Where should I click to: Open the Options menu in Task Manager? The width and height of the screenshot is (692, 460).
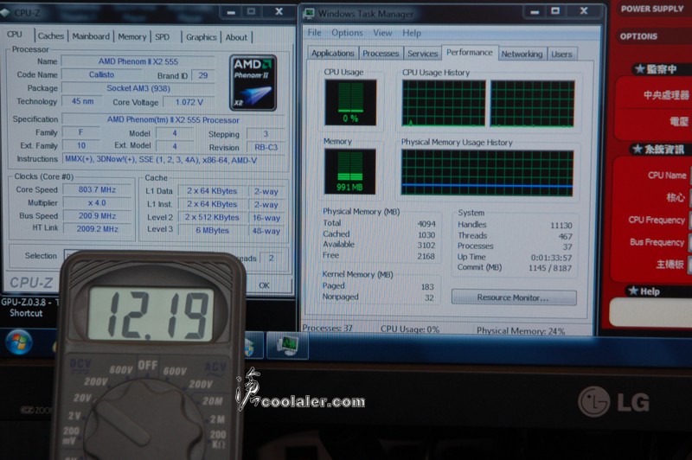coord(347,33)
